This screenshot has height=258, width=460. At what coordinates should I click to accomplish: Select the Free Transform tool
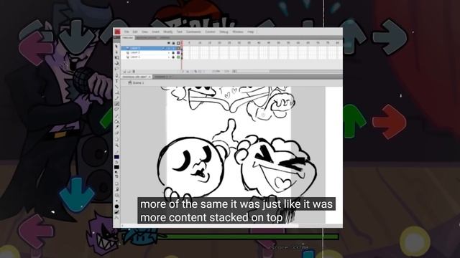tap(116, 57)
